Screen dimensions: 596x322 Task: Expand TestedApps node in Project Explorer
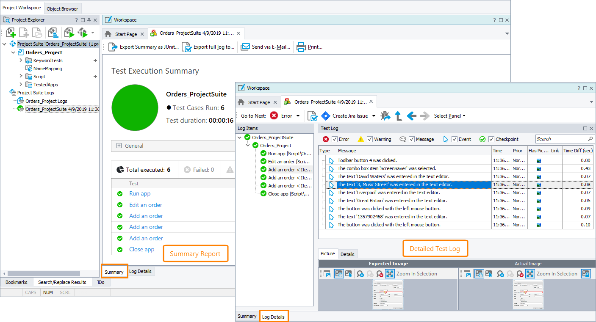pyautogui.click(x=21, y=85)
